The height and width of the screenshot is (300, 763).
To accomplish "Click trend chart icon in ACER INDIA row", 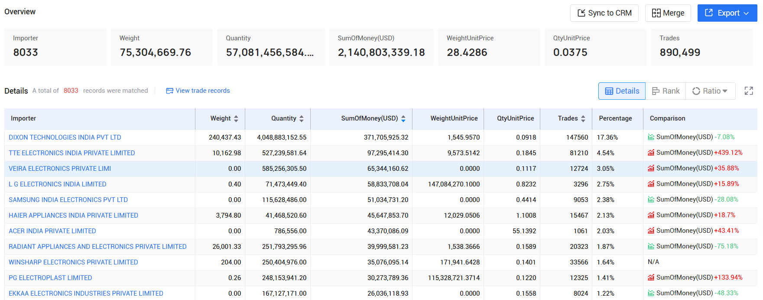I will pos(651,231).
